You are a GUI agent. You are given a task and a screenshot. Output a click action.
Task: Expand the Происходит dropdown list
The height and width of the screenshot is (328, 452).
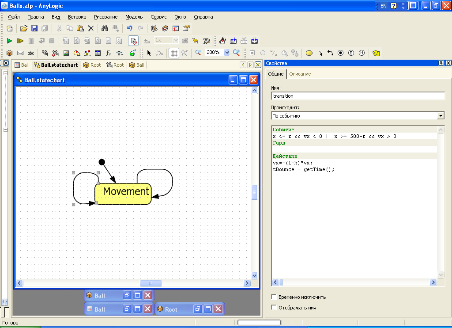[441, 116]
